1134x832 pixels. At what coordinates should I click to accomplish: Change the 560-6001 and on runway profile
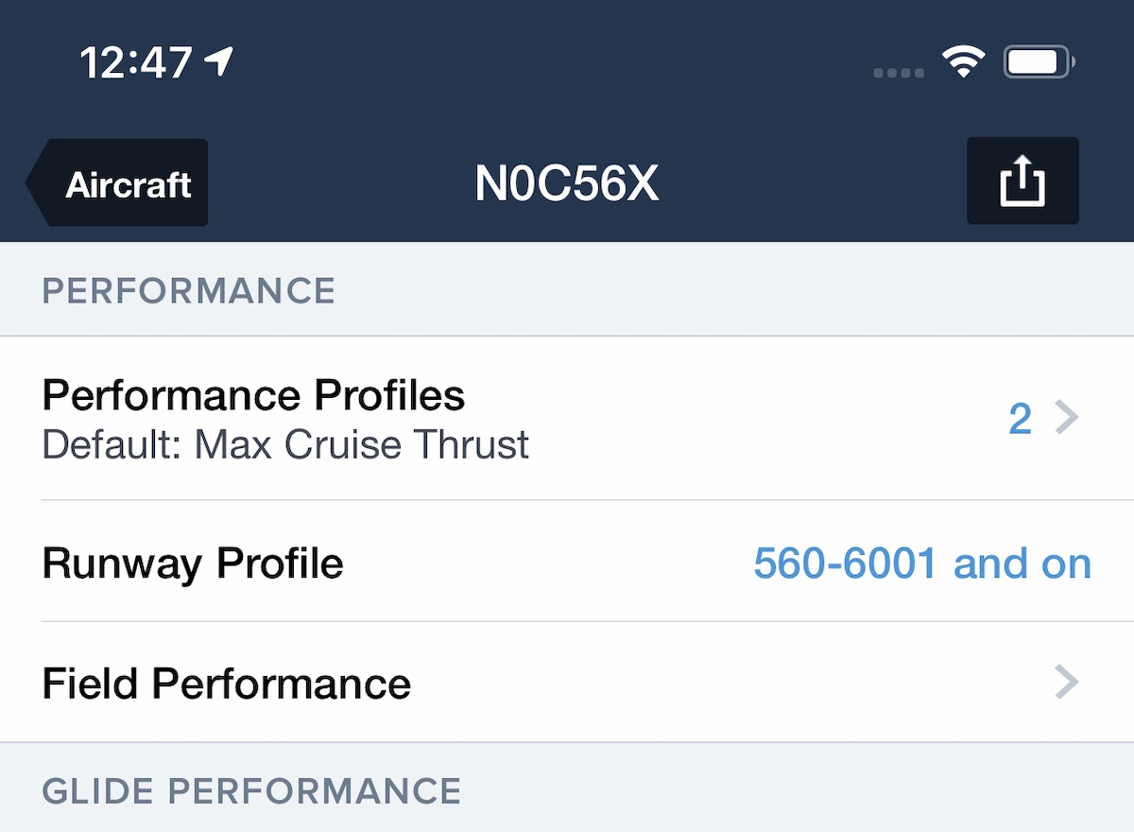(921, 563)
